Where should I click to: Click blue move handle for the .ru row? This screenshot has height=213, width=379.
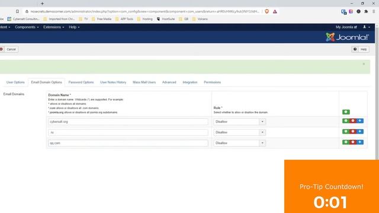[359, 131]
